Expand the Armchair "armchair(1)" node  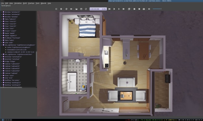point(1,57)
